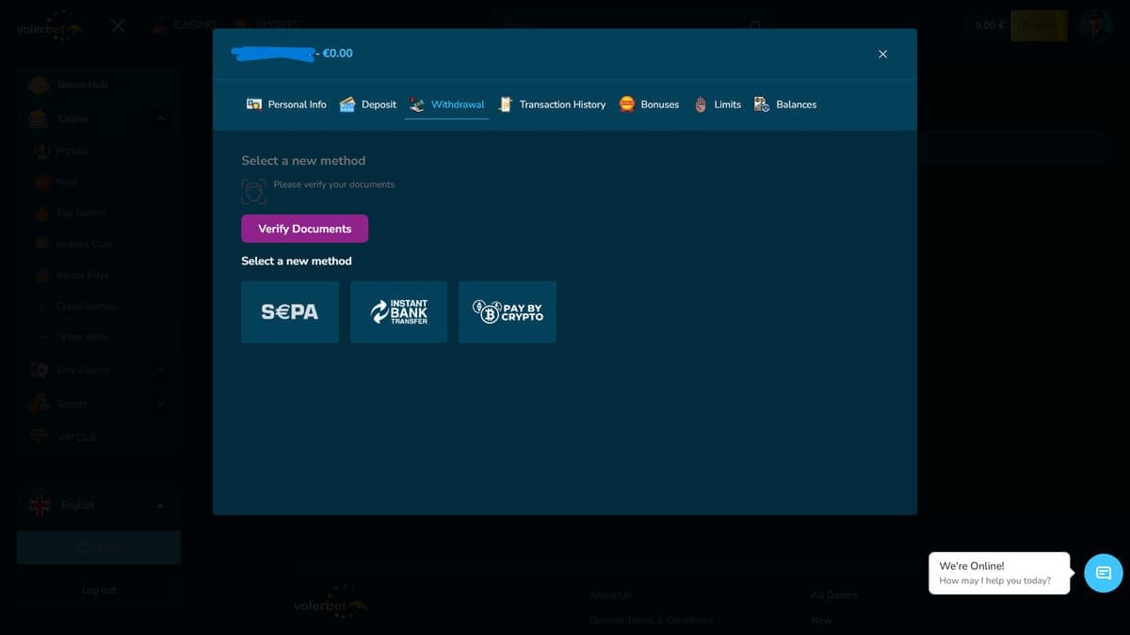Select the Withdrawal tab

[x=447, y=104]
